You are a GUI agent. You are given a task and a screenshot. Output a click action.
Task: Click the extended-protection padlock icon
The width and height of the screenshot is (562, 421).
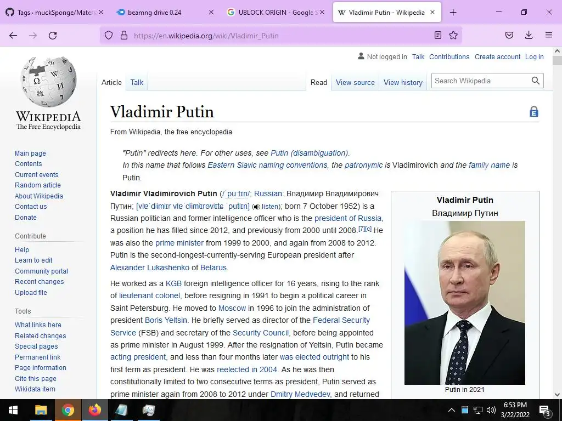point(534,111)
